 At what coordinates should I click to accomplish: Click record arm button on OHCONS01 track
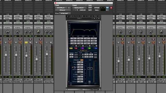click(x=30, y=39)
